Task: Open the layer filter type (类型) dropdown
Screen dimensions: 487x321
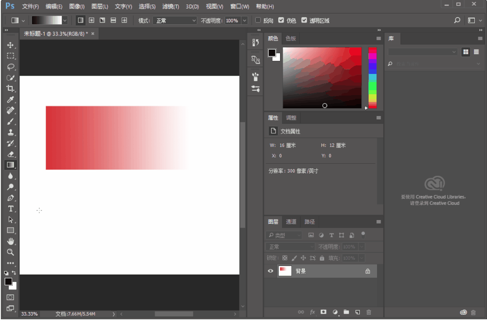Action: [284, 235]
